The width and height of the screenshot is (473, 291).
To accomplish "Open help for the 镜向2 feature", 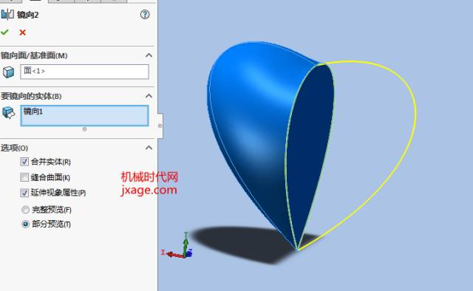I will click(x=145, y=14).
